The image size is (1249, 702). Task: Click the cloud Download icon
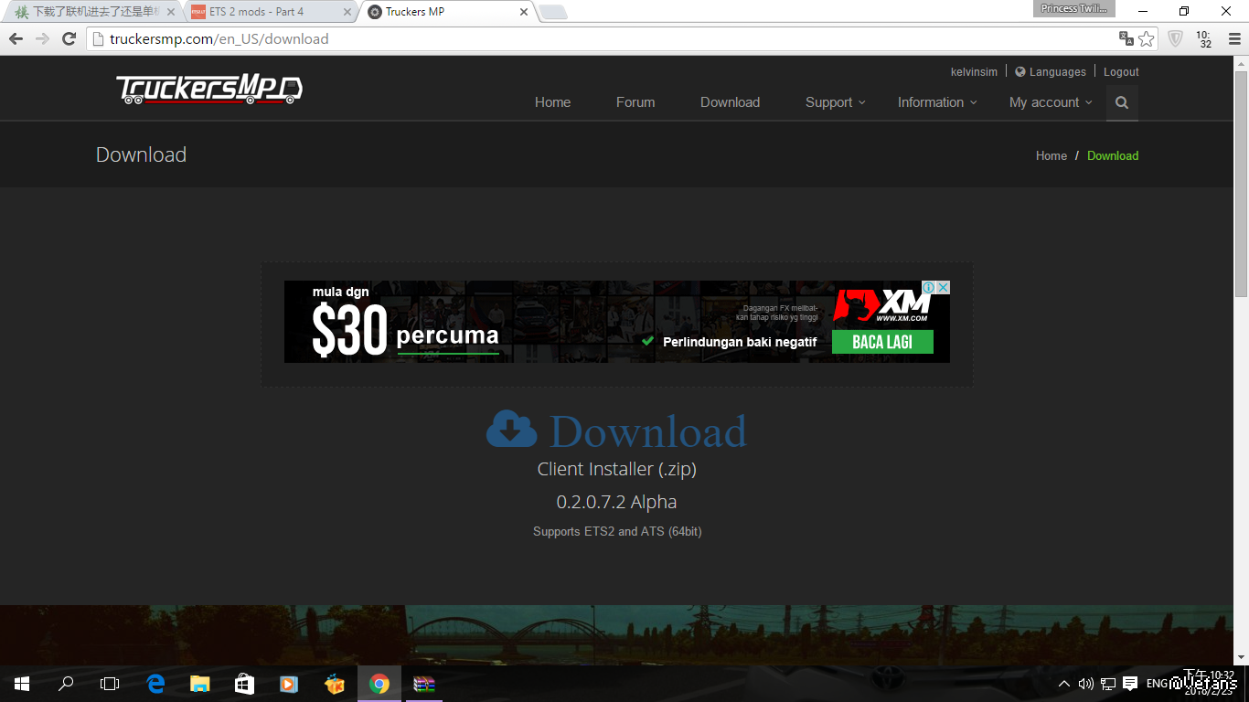(511, 430)
